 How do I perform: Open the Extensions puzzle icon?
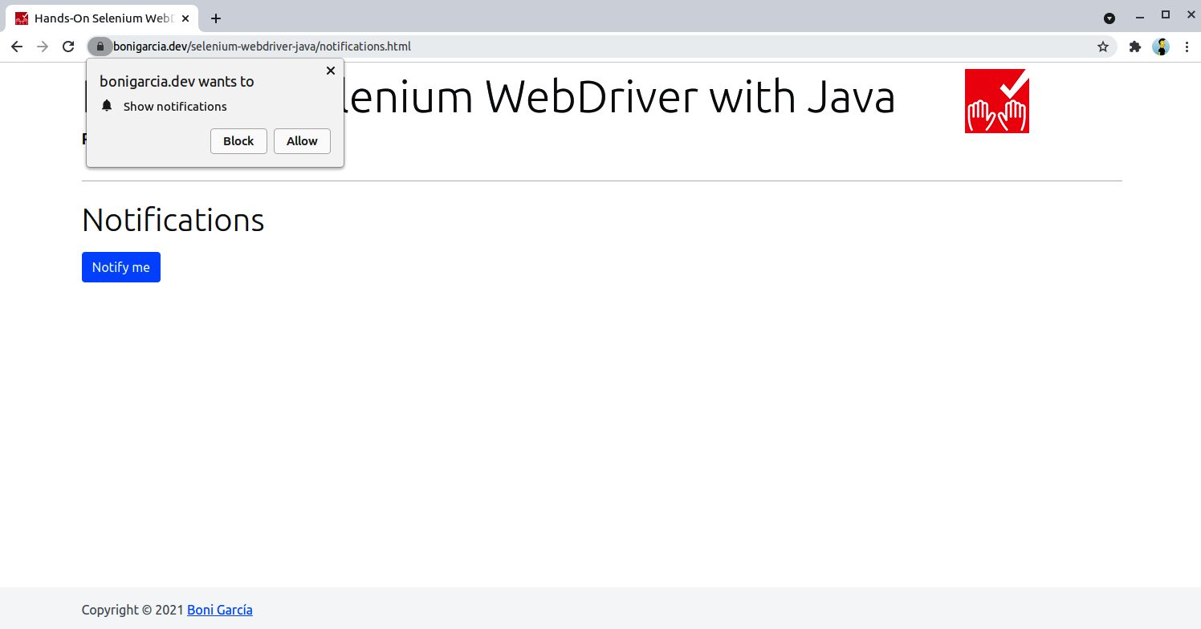1134,47
